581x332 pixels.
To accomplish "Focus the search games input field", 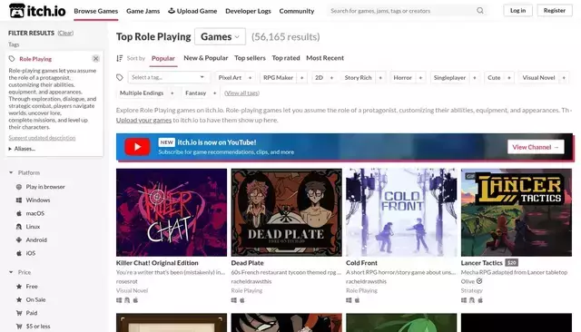I will (402, 11).
